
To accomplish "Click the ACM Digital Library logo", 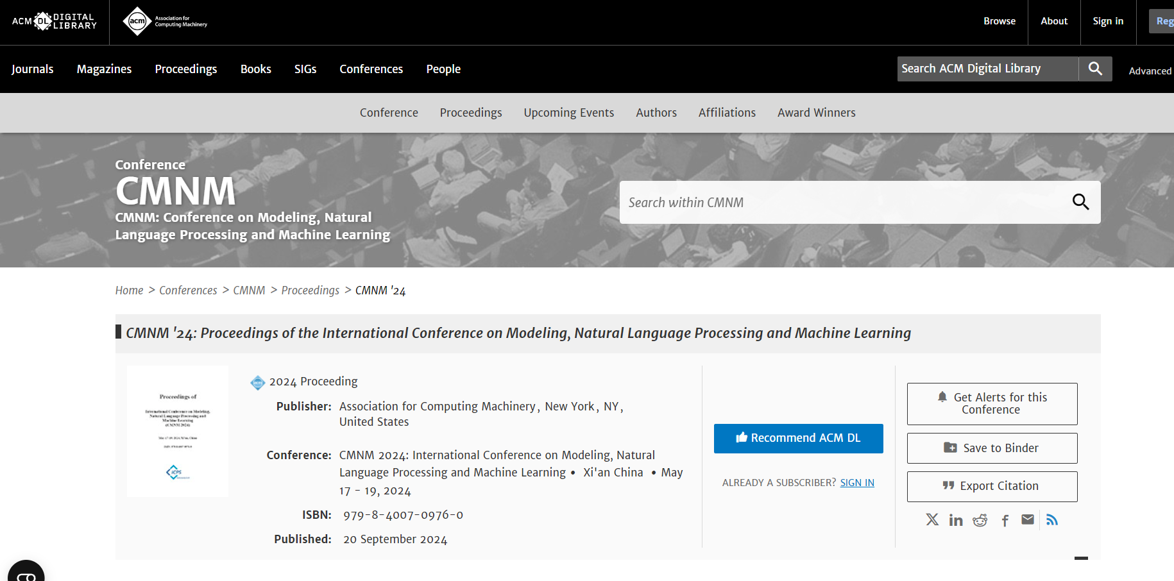I will pyautogui.click(x=55, y=21).
